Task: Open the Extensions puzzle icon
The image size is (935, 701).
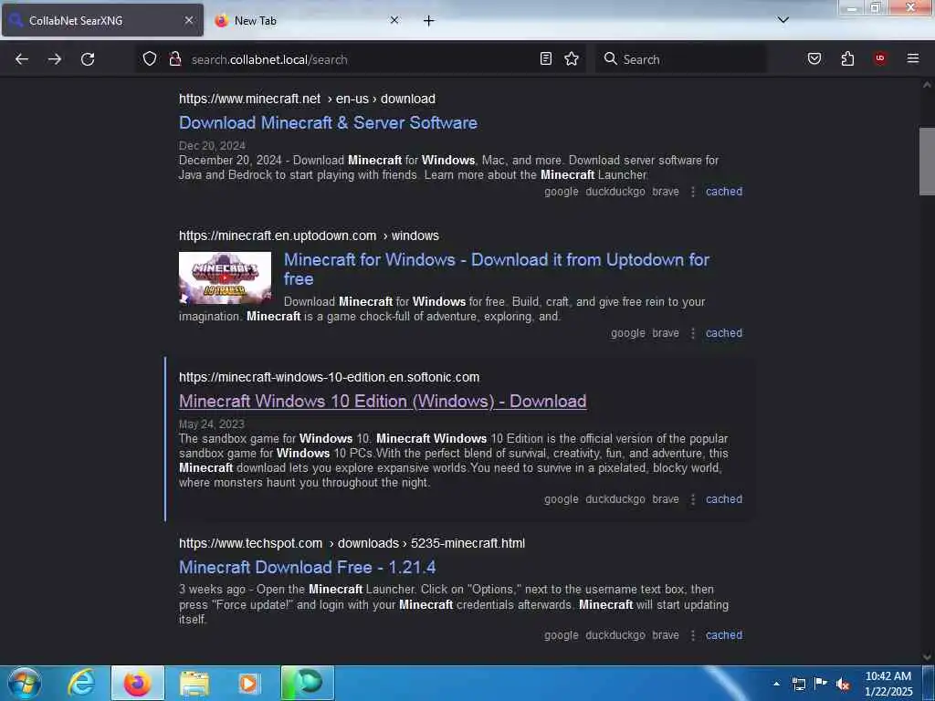Action: 847,59
